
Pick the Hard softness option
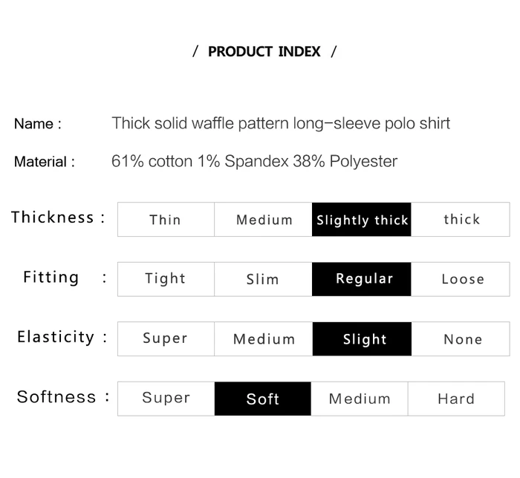(x=456, y=399)
